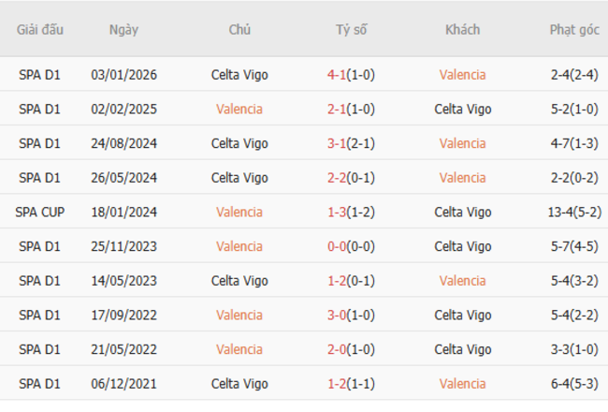Open the 4-1 score from 03/01/2026
The width and height of the screenshot is (608, 412).
[339, 75]
